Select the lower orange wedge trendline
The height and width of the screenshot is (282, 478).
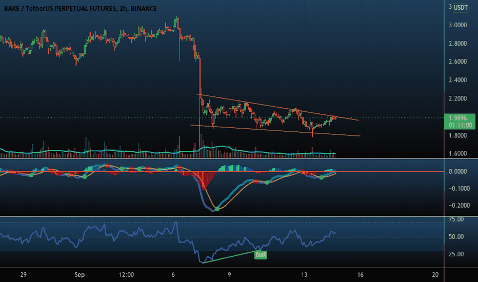coord(275,130)
